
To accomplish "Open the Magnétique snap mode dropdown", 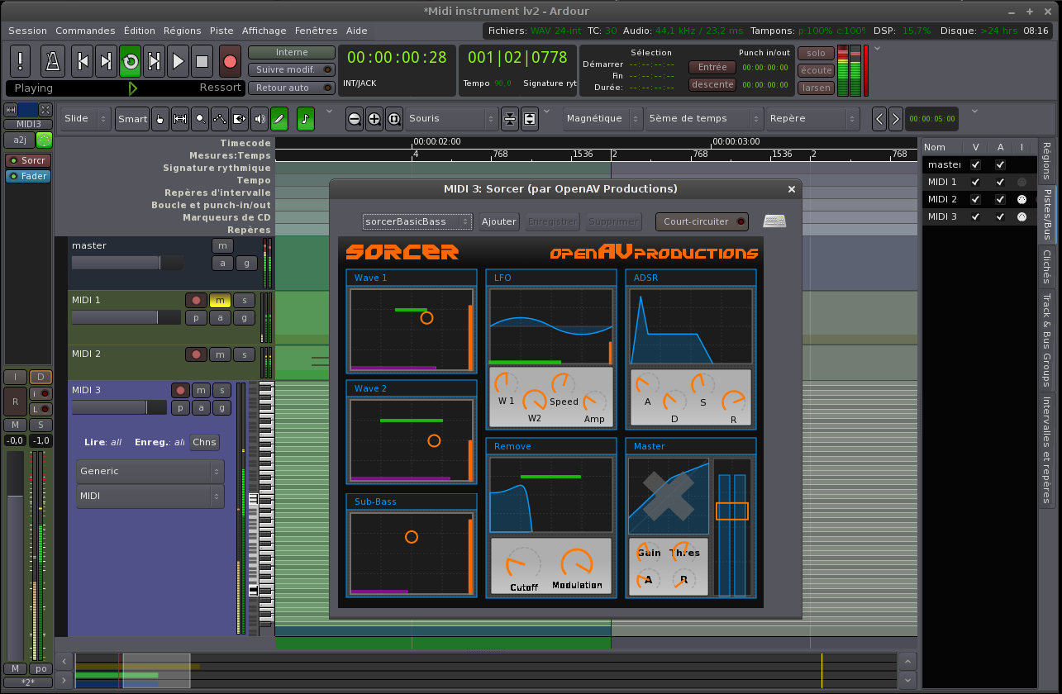I will [602, 119].
